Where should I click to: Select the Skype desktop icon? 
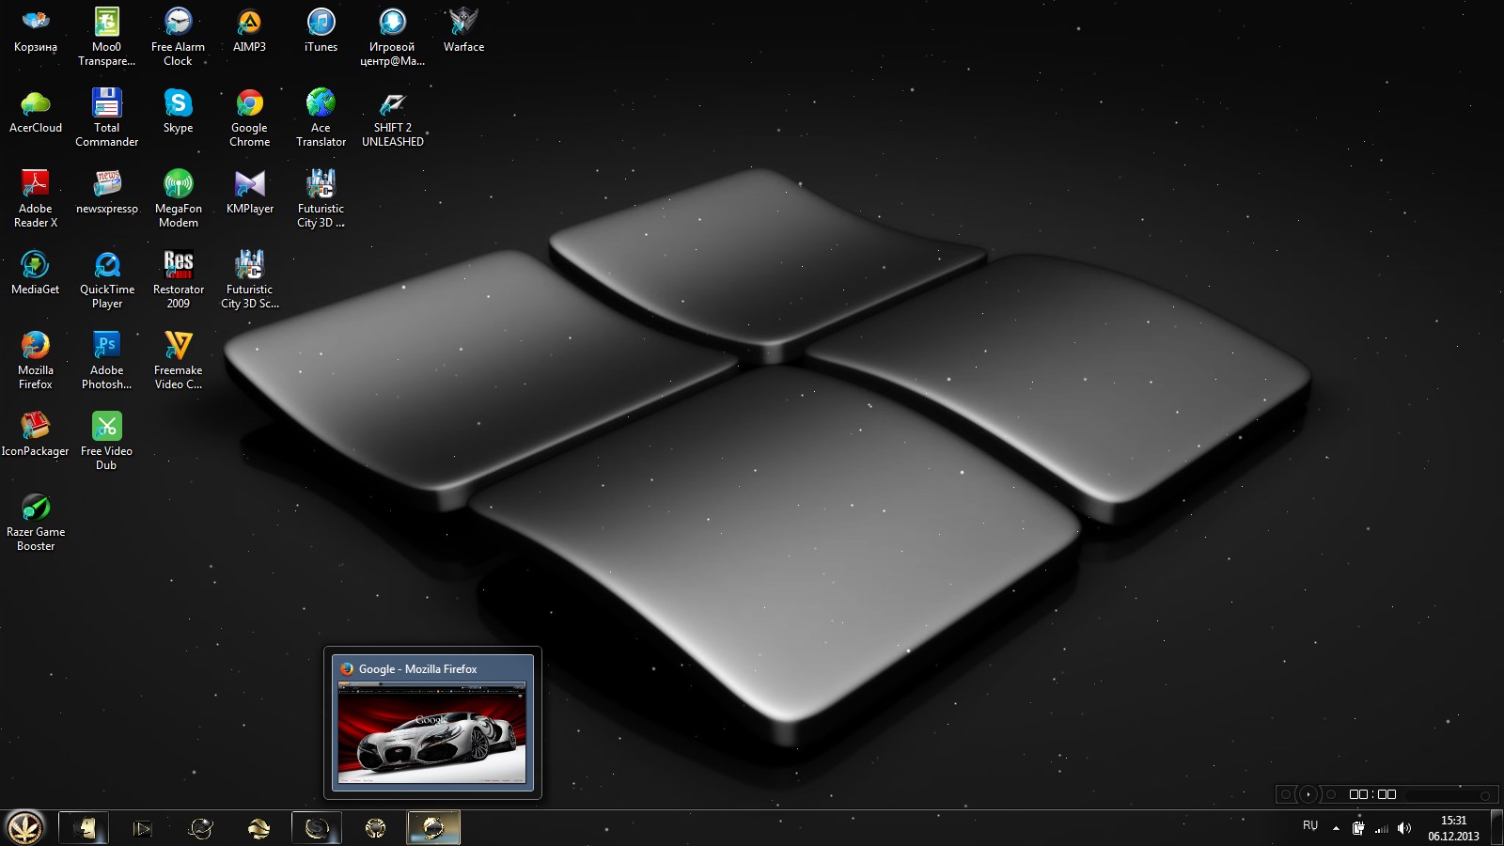pos(178,111)
